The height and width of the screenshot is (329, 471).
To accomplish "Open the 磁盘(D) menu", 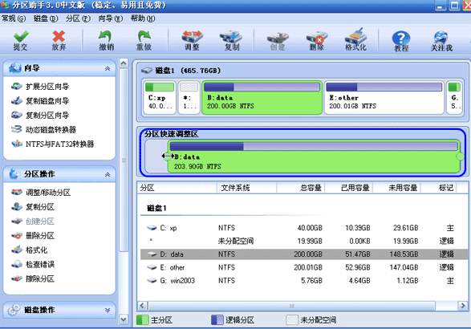I will pyautogui.click(x=46, y=18).
